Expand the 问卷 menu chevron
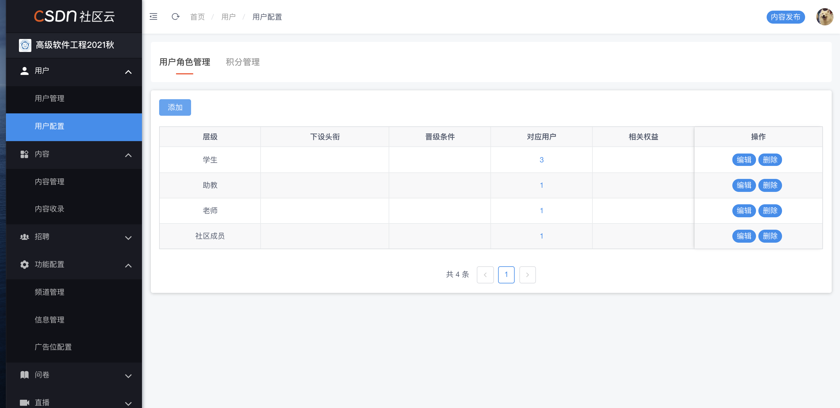Viewport: 840px width, 408px height. pos(128,376)
